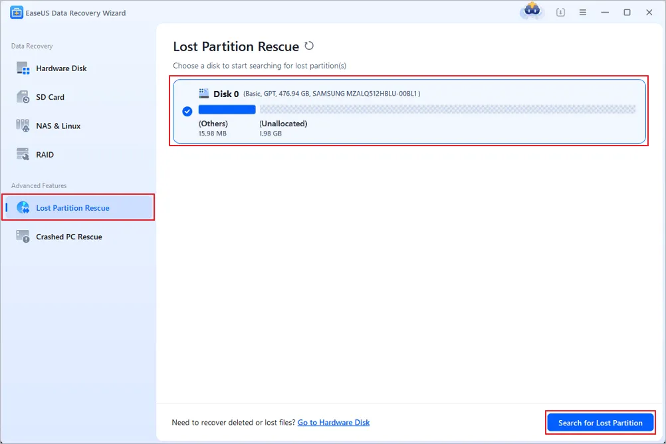Maximize the EaseUS window
666x444 pixels.
coord(627,13)
